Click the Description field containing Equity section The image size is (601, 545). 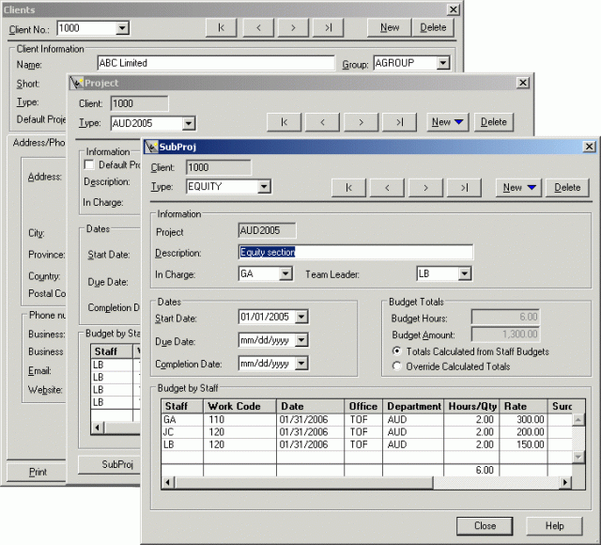tap(355, 252)
